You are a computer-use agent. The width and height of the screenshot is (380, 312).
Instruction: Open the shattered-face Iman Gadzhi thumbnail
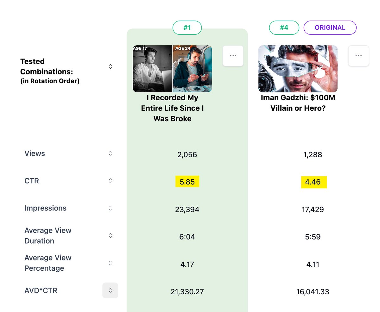pyautogui.click(x=298, y=69)
